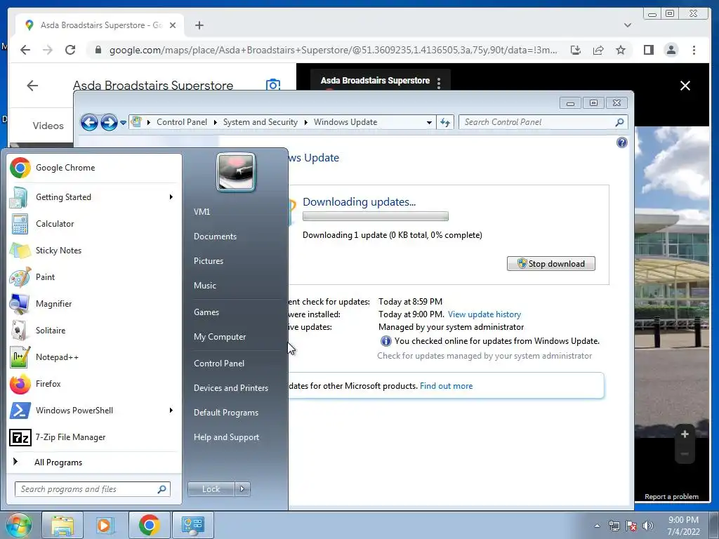The width and height of the screenshot is (719, 539).
Task: Switch to Chrome taskbar button
Action: pos(149,525)
